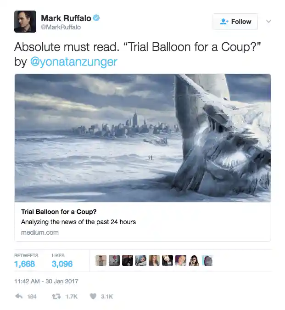Click the medium.com source link

point(40,232)
